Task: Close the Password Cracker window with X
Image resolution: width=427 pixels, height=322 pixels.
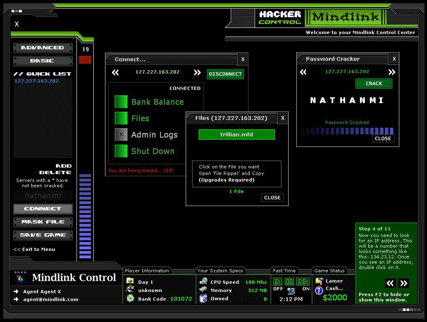Action: coord(394,59)
